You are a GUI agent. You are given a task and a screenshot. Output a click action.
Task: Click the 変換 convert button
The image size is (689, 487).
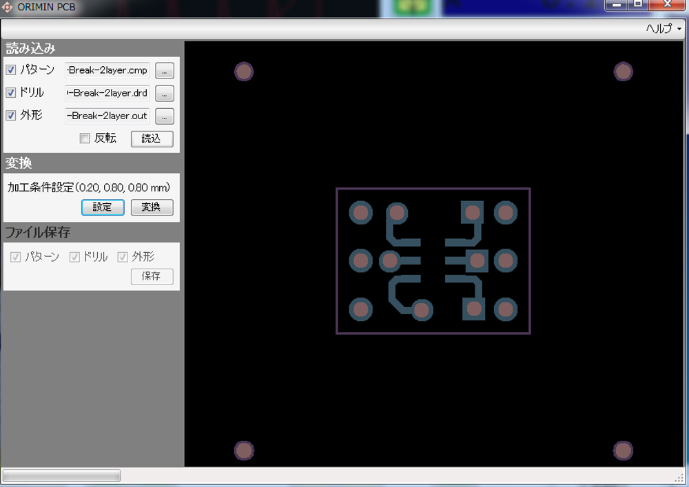point(152,207)
